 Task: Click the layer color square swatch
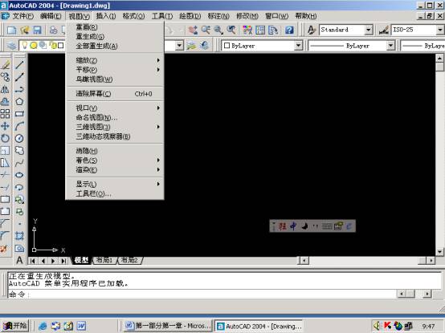[x=61, y=46]
